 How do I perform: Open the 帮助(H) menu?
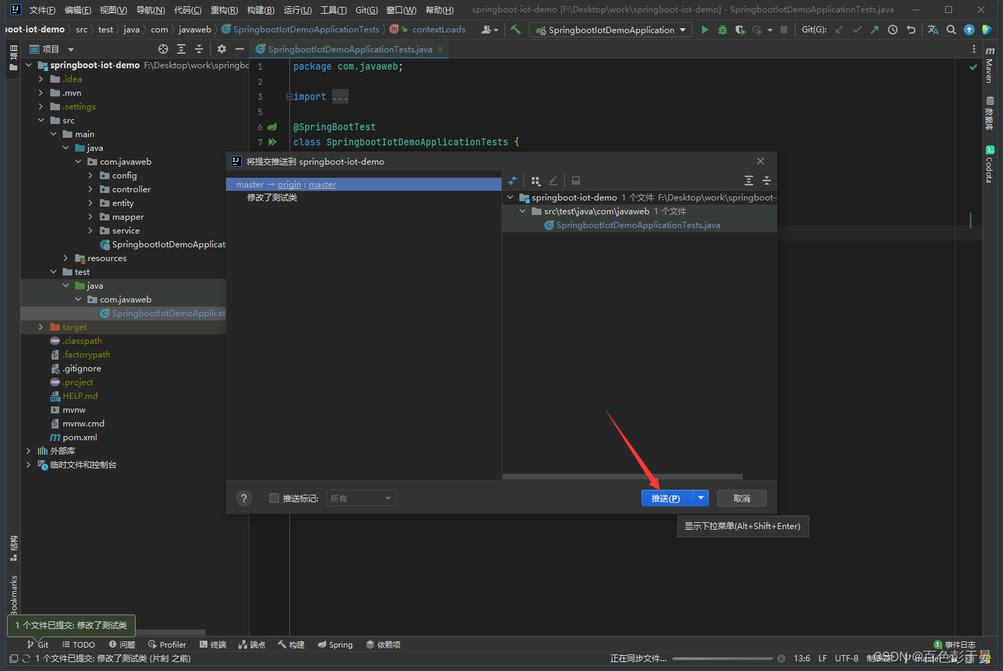pyautogui.click(x=440, y=10)
